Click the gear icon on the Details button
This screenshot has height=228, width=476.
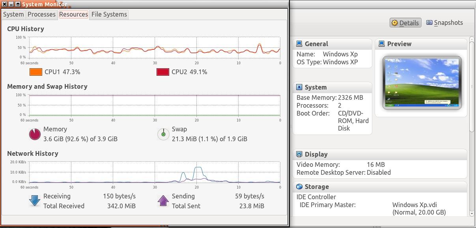pos(395,22)
